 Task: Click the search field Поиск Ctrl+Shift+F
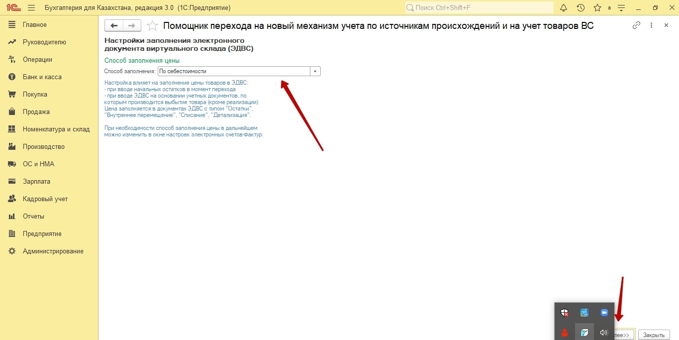(480, 8)
